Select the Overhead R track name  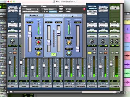81,86
